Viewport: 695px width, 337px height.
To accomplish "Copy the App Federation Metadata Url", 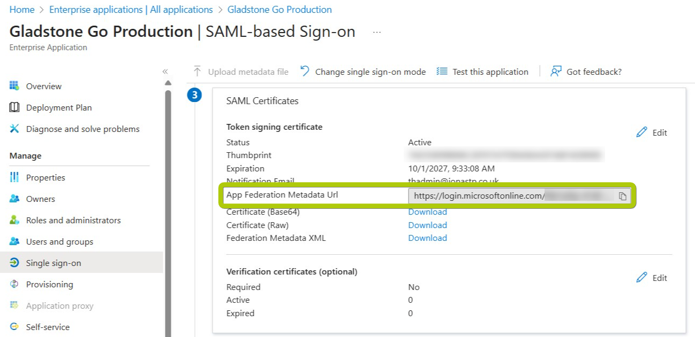I will pos(622,195).
